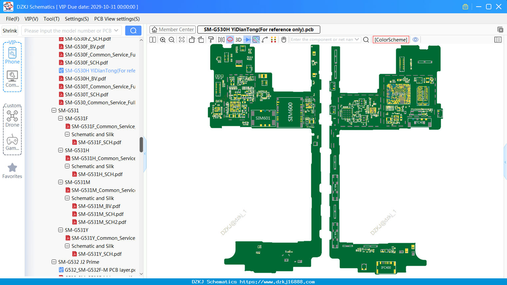Rotate board with the first rotate icon
Viewport: 507px width, 285px height.
(192, 40)
